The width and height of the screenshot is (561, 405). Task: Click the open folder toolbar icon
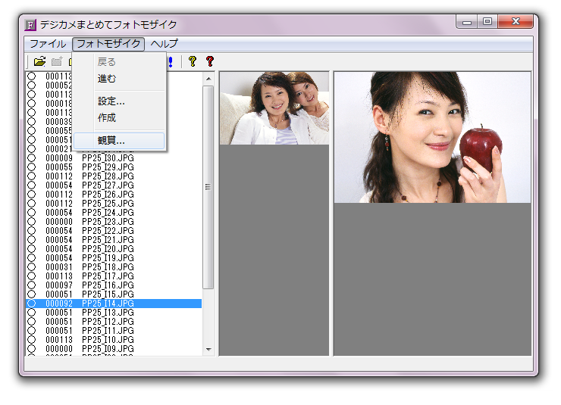pyautogui.click(x=39, y=61)
